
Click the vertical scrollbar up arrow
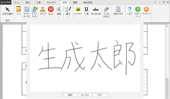(167, 26)
